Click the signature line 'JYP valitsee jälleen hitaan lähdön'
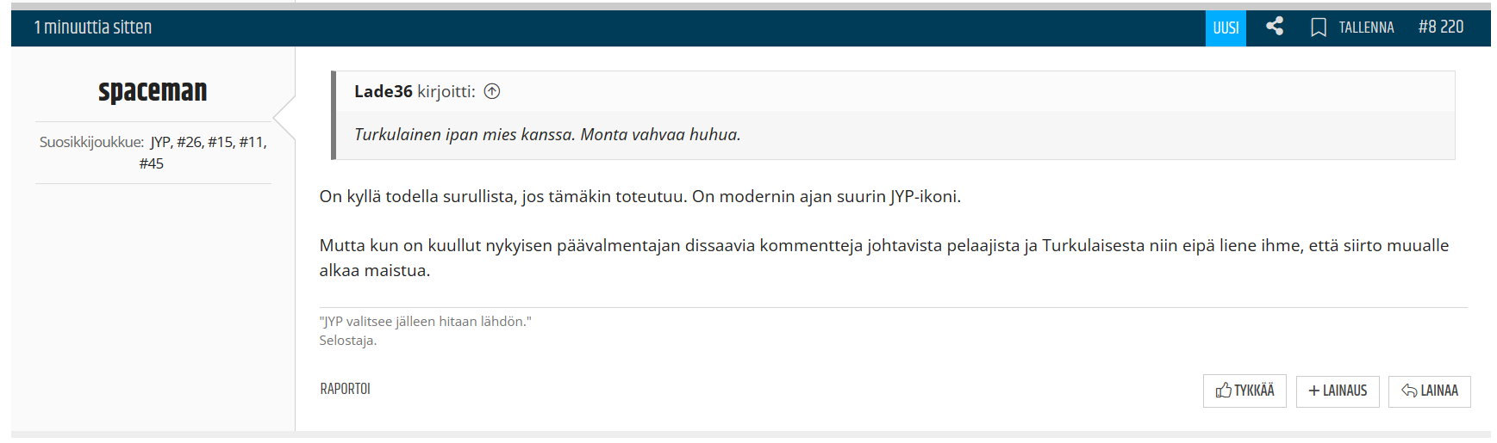The height and width of the screenshot is (443, 1497). point(425,321)
